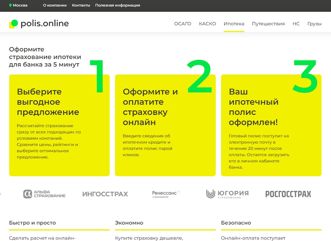The width and height of the screenshot is (331, 241).
Task: Click the Ingosstrakh logo
Action: coord(105,194)
